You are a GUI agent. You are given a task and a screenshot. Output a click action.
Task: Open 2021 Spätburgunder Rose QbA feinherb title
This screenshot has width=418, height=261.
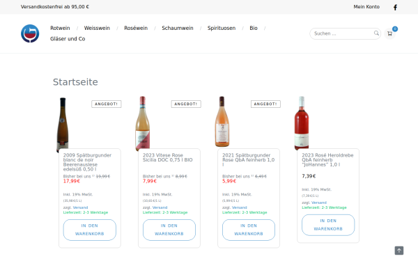(248, 160)
